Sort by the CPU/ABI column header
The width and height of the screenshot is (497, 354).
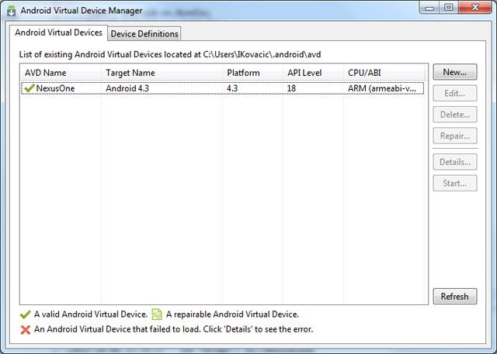coord(384,73)
